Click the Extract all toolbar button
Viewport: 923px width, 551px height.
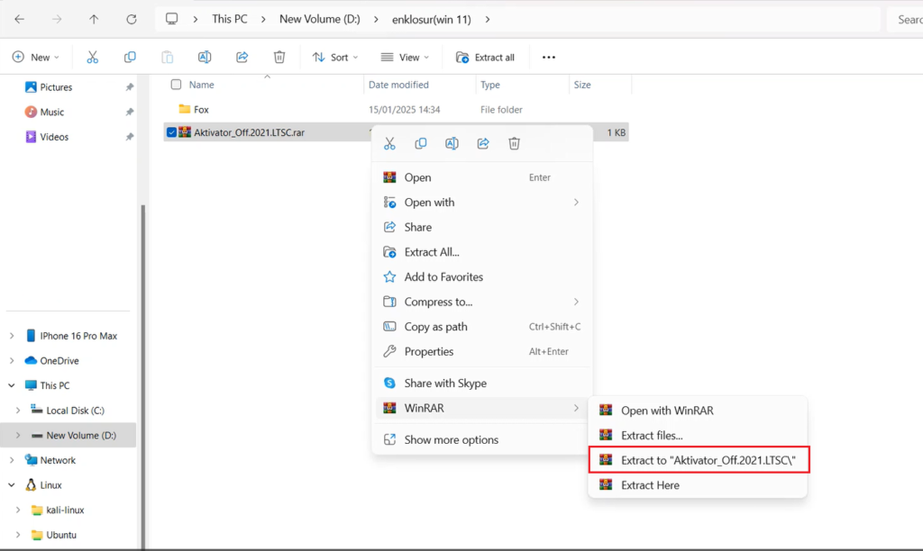coord(486,57)
